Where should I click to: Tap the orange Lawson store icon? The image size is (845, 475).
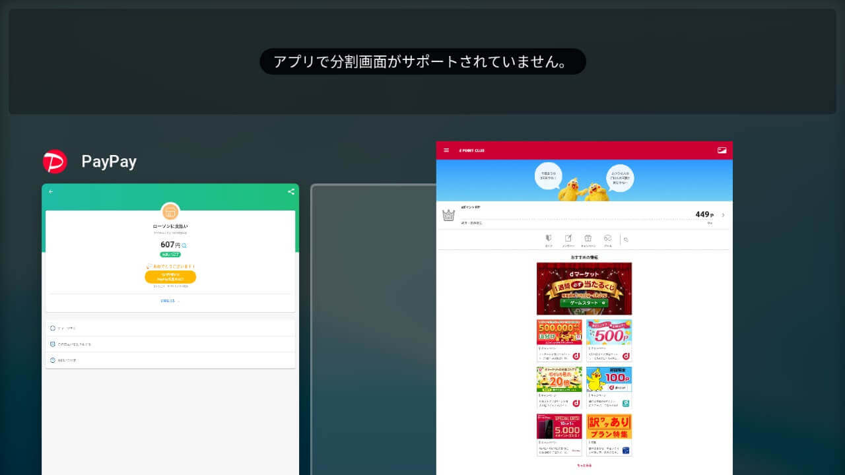tap(170, 212)
